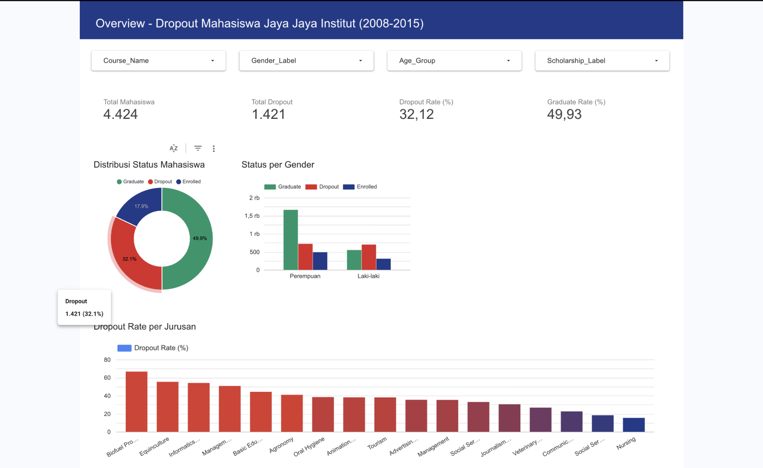Click the Nursing bar in dropout chart
The width and height of the screenshot is (763, 468).
(x=634, y=425)
